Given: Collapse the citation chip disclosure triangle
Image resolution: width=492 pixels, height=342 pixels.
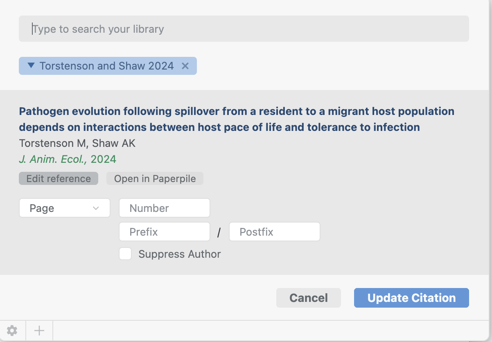Looking at the screenshot, I should click(x=31, y=65).
